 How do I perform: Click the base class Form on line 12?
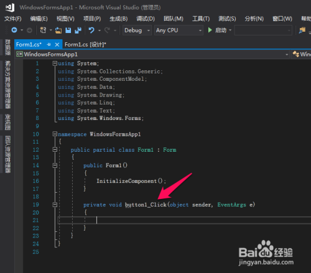170,150
